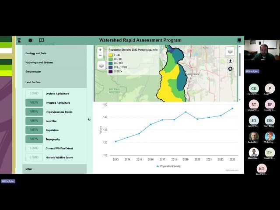This screenshot has height=210, width=280.
Task: Collapse sidebar with the left arrow
Action: (x=89, y=119)
